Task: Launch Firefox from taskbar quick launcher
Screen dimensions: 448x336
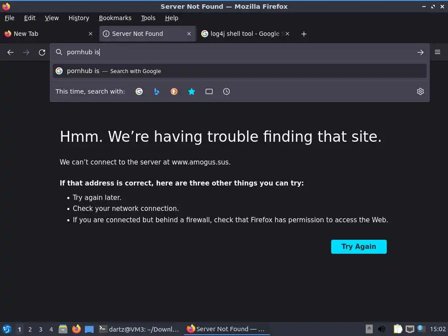Action: click(x=76, y=329)
